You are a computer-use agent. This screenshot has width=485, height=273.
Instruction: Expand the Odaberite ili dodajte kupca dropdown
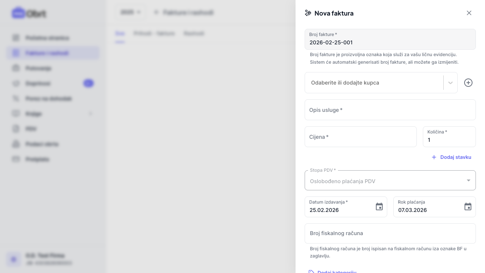451,83
